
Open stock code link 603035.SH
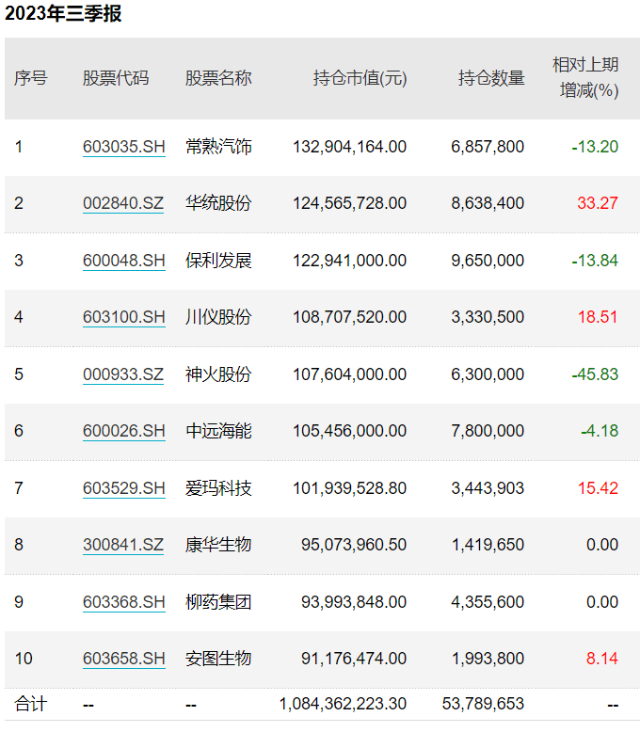click(123, 147)
